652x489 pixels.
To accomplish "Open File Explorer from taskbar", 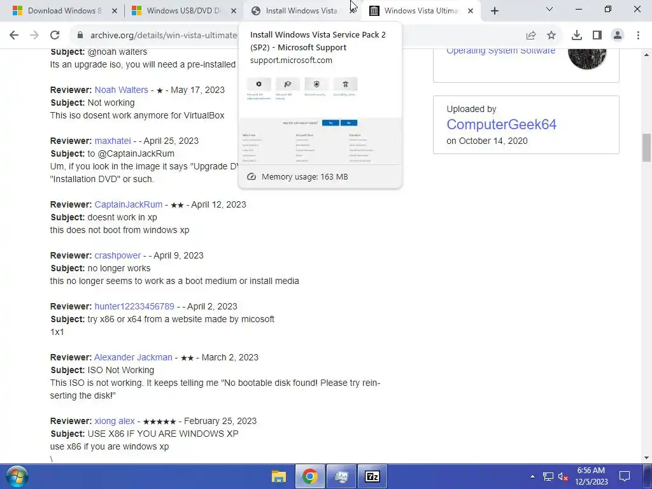I will pyautogui.click(x=279, y=476).
